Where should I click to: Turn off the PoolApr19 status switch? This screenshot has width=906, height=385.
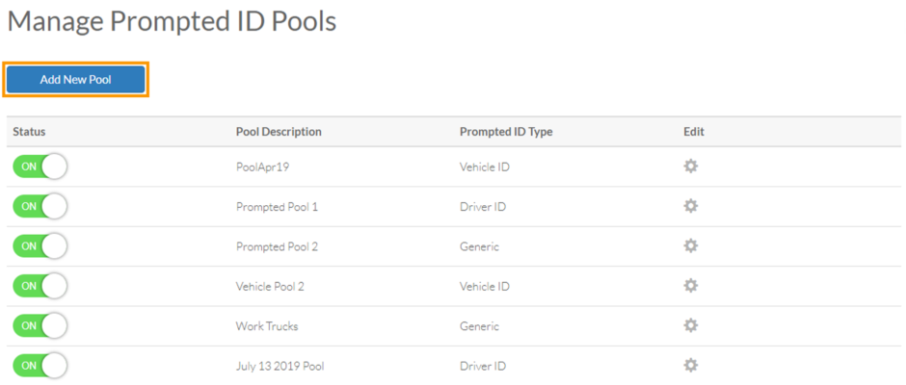40,167
